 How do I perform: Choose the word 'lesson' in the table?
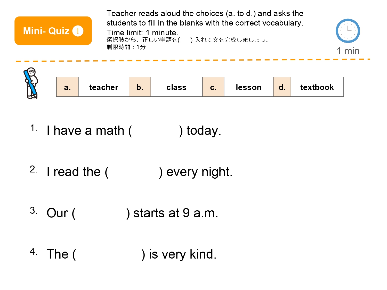(x=248, y=87)
